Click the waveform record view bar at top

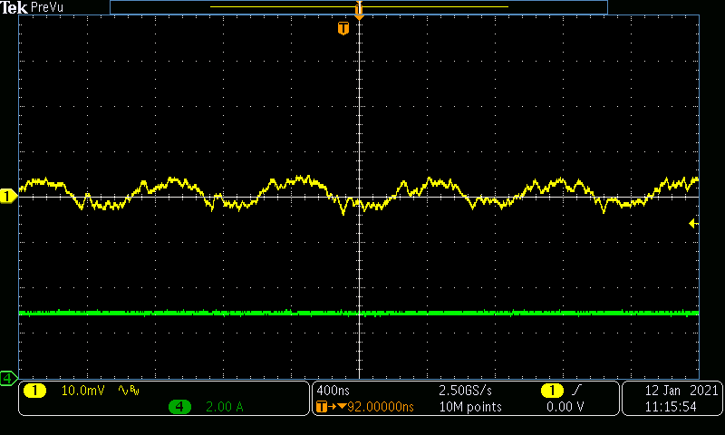(358, 7)
